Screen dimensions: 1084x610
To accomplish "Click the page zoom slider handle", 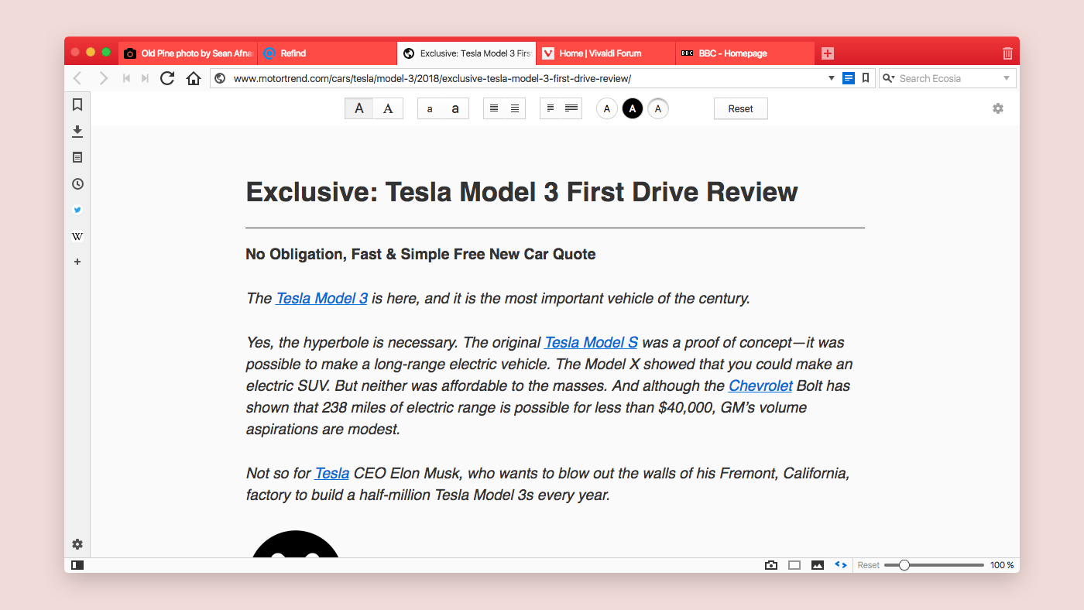I will click(x=904, y=565).
